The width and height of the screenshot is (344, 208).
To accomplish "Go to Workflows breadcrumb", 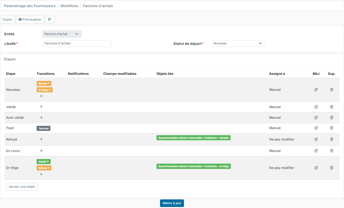I will pyautogui.click(x=69, y=6).
